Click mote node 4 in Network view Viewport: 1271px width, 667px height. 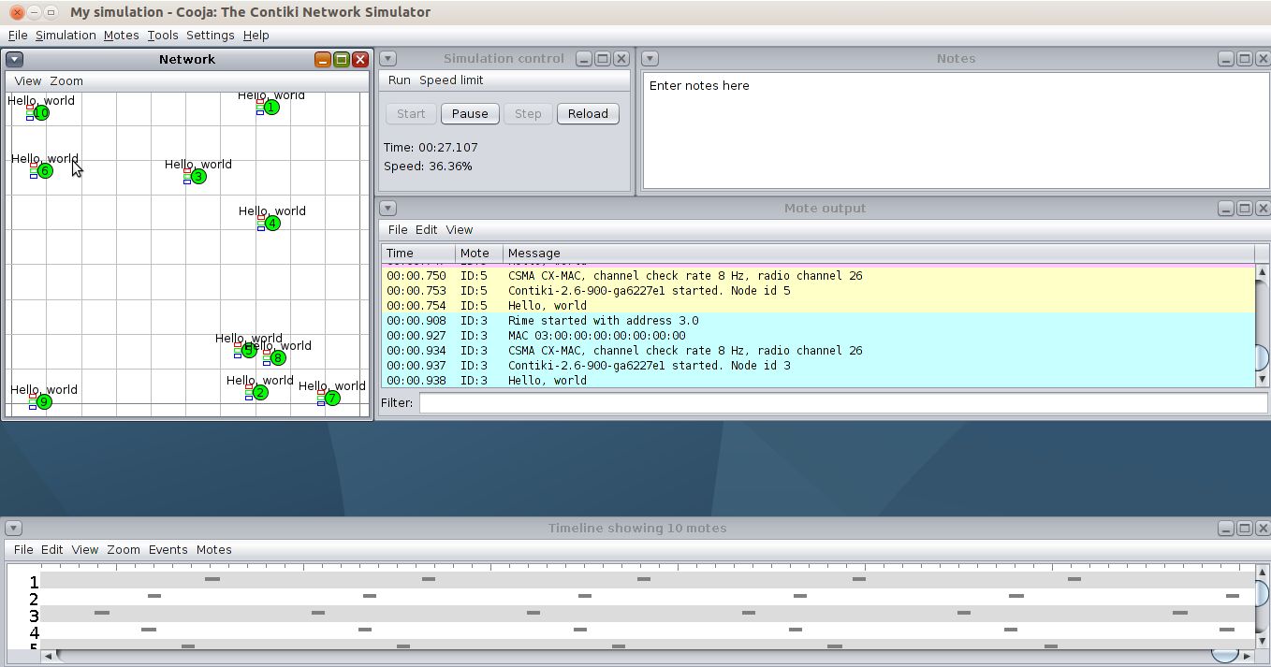[272, 224]
